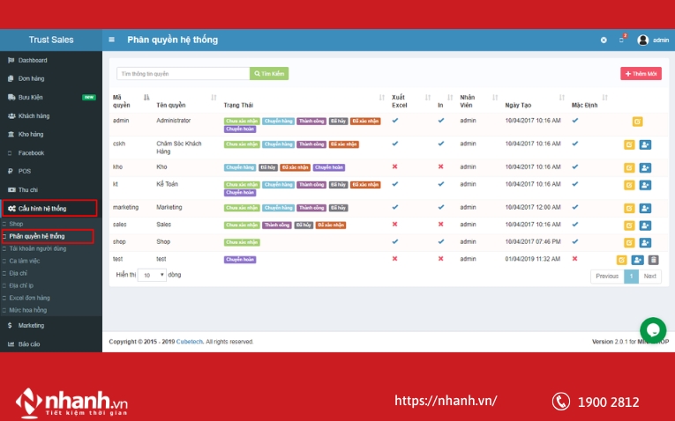
Task: Select Phân quyền hệ thống submenu item
Action: point(49,236)
